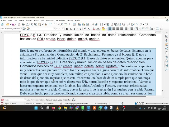Open the Formato menu
This screenshot has width=169, height=127.
coord(29,20)
